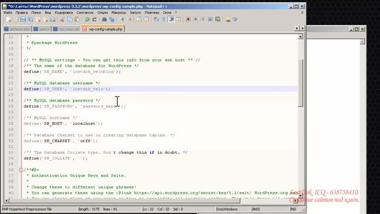Viewport: 380px width, 214px height.
Task: Open the Плагины menu
Action: click(152, 12)
